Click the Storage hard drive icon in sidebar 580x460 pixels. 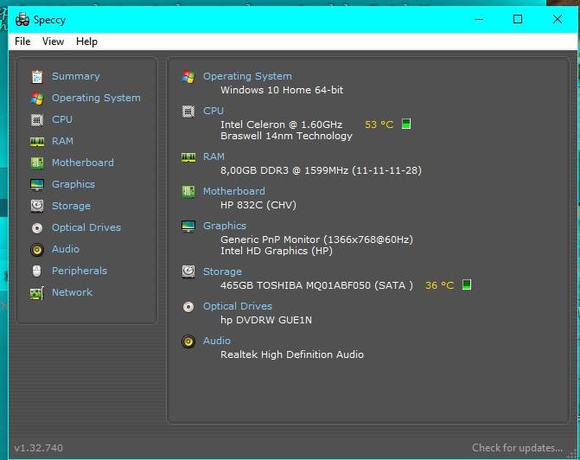pyautogui.click(x=37, y=206)
